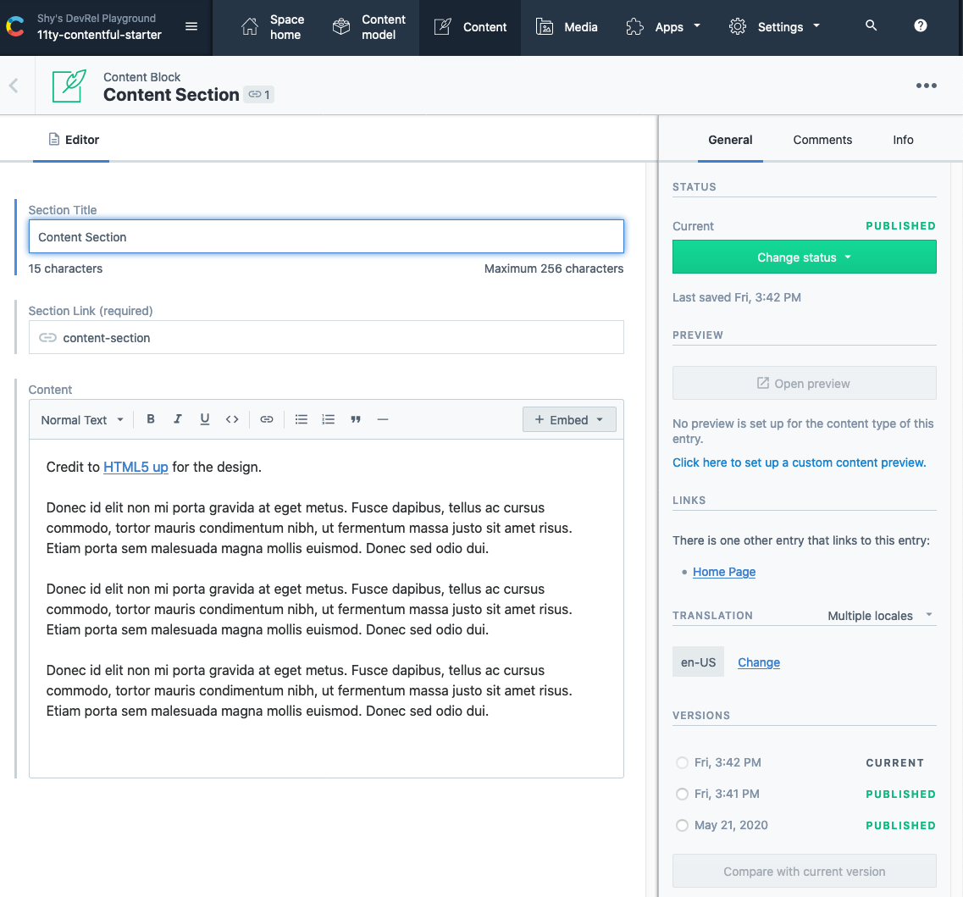Click into the first Donec paragraph
Viewport: 963px width, 897px height.
309,528
